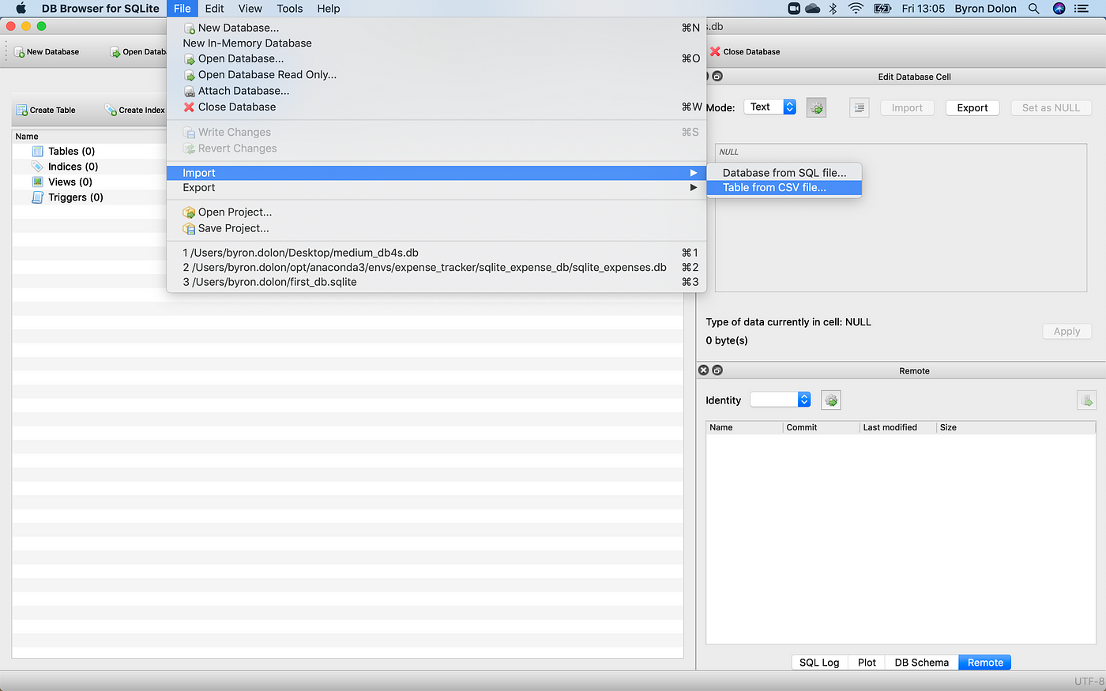This screenshot has height=691, width=1106.
Task: Open the Edit menu
Action: (214, 9)
